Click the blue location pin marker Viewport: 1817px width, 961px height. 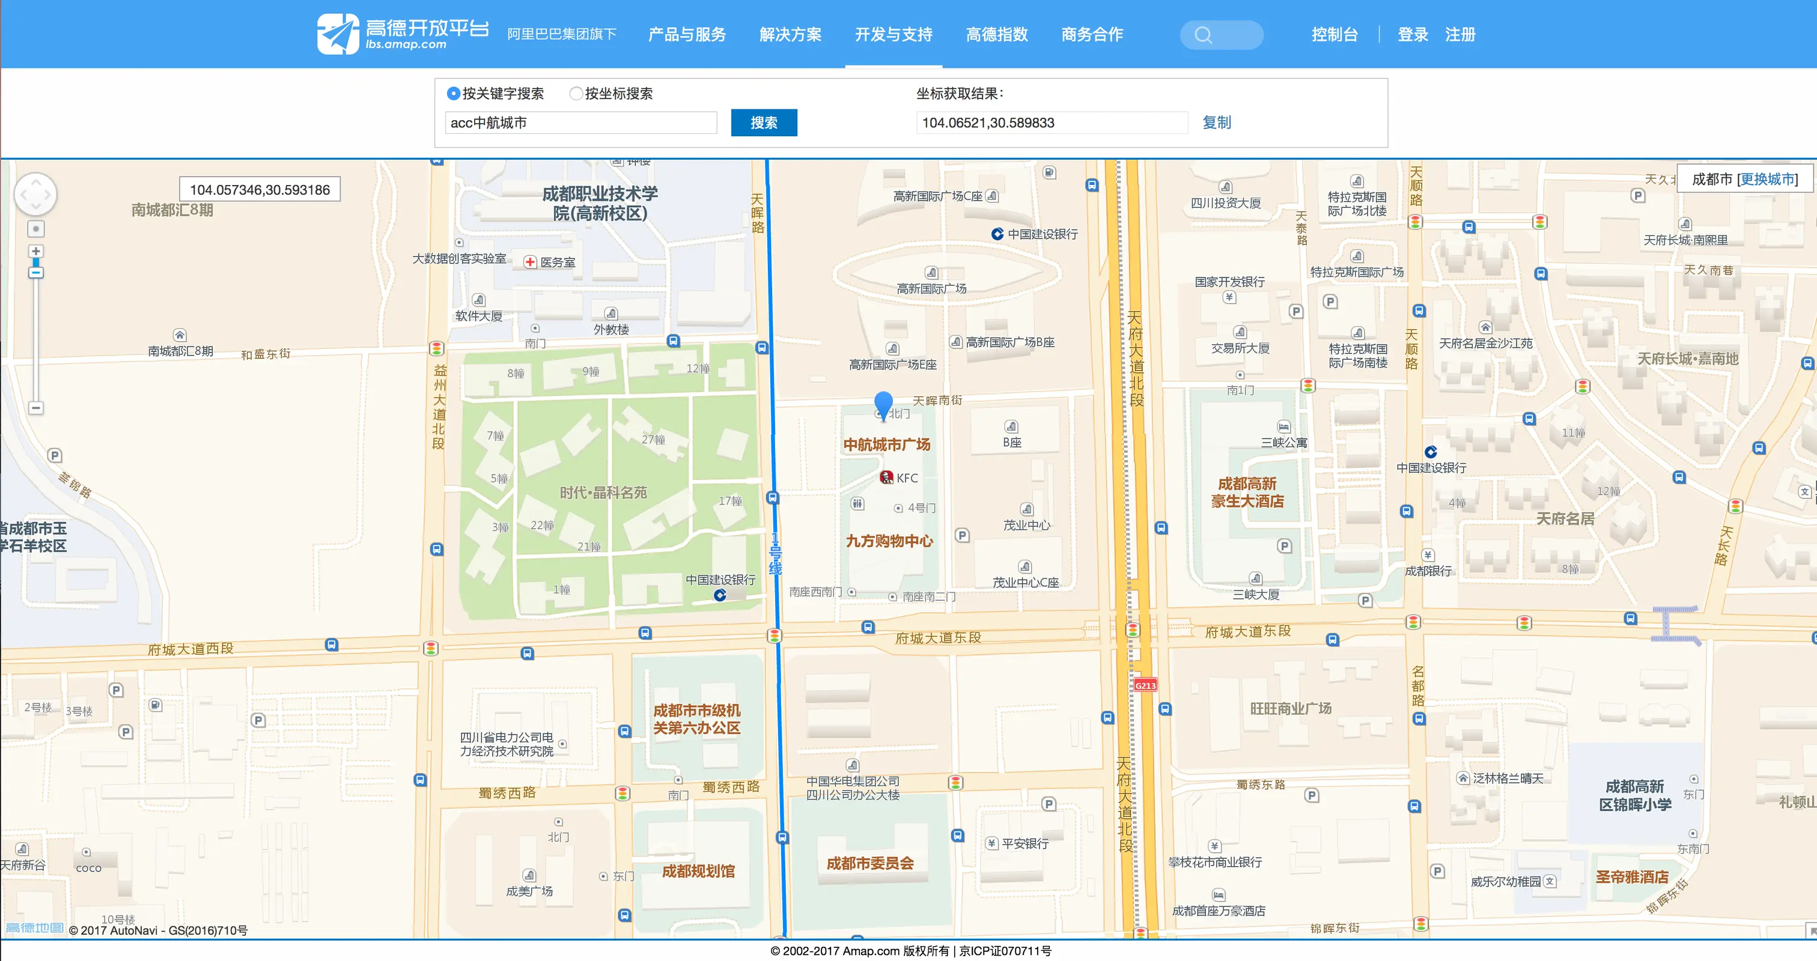(883, 404)
